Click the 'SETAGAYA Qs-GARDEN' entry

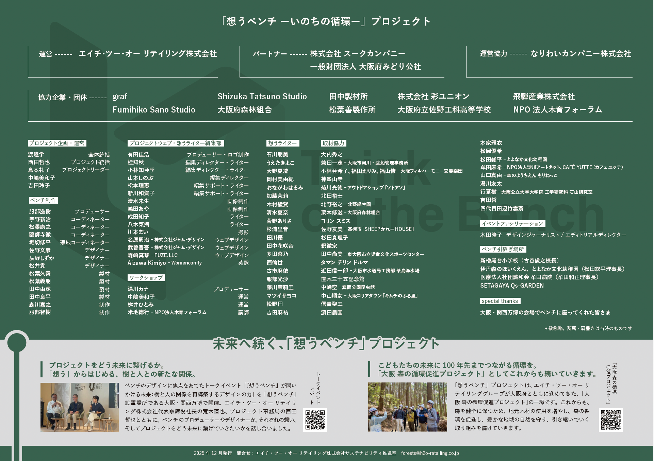point(512,286)
